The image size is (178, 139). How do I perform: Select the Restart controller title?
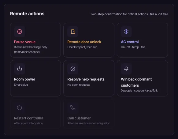[x=28, y=118]
